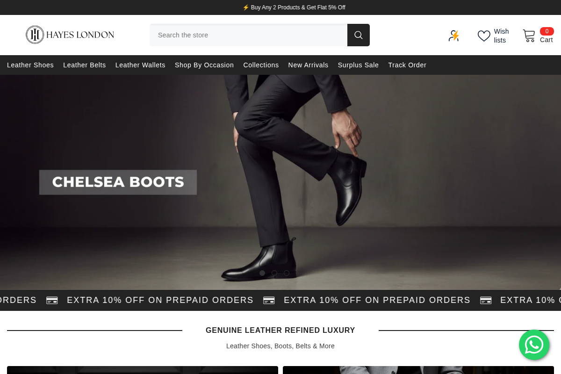Click the lightning bolt in the top promo banner
561x374 pixels.
pyautogui.click(x=246, y=7)
